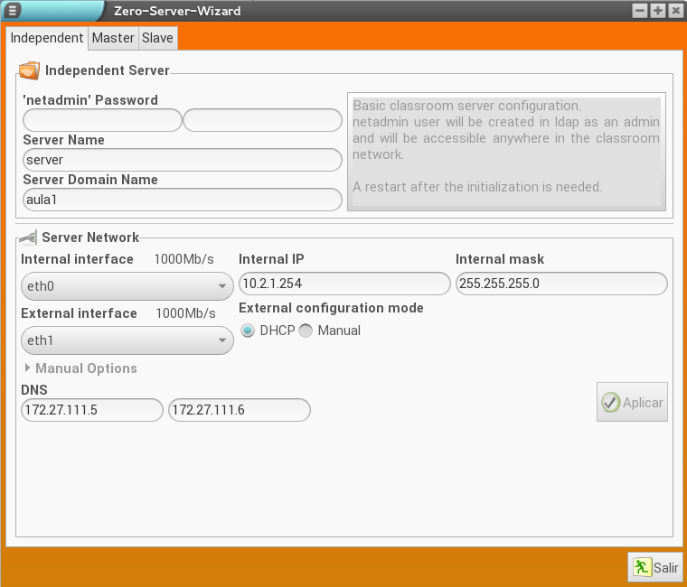Select the Manual external configuration mode
This screenshot has height=587, width=687.
[x=306, y=331]
